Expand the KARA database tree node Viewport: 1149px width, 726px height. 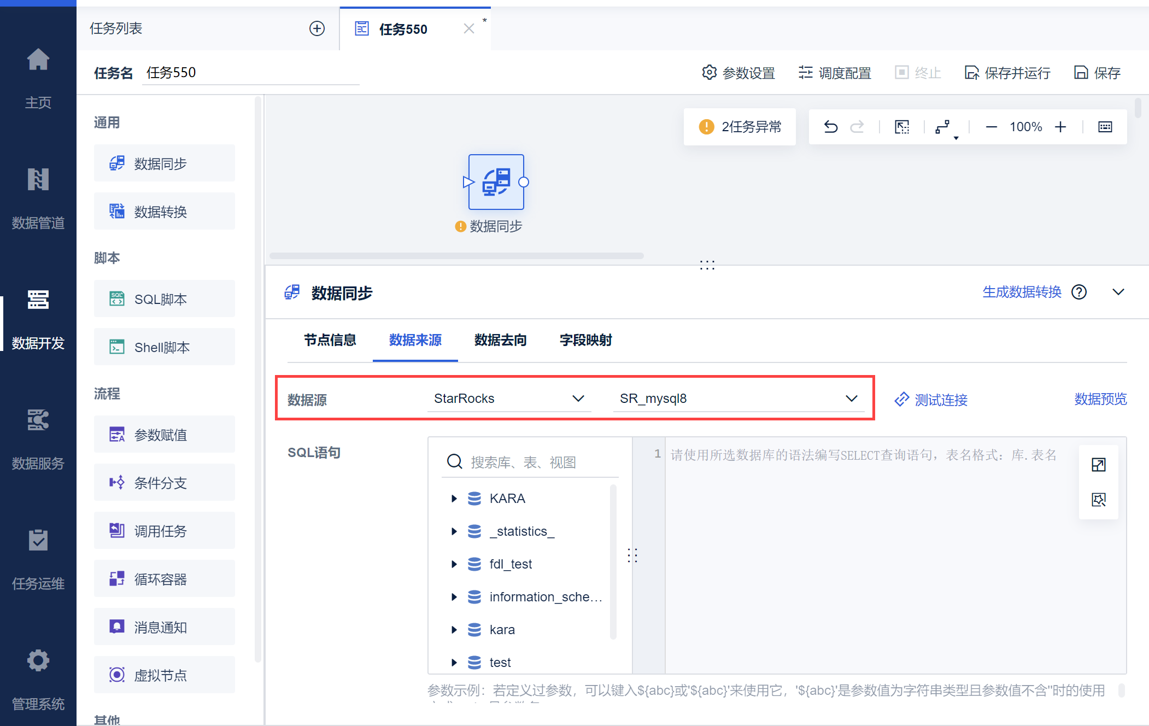click(454, 499)
